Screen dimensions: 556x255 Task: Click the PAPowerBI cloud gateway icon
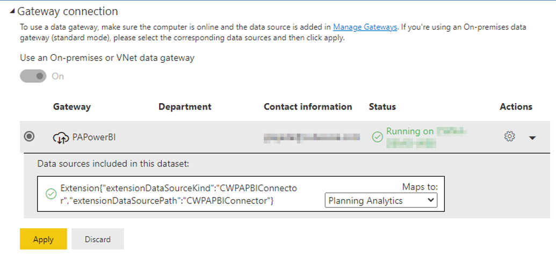coord(61,137)
